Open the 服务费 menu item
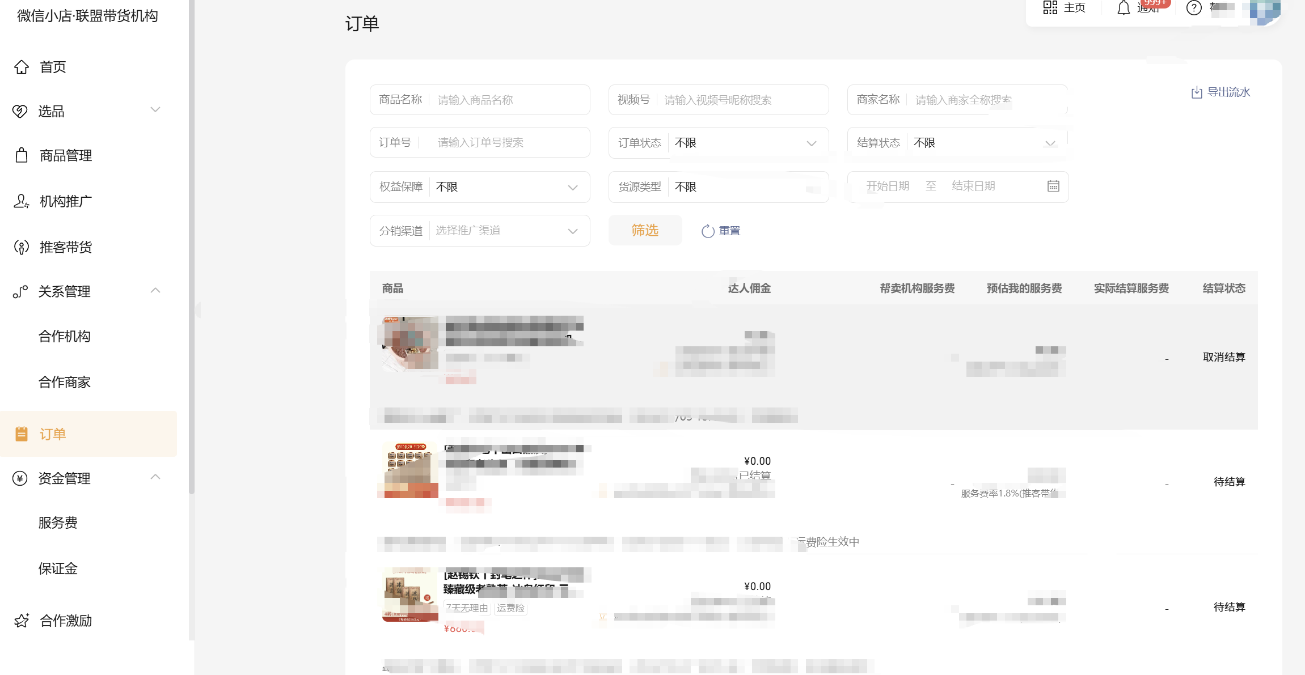 pos(58,523)
